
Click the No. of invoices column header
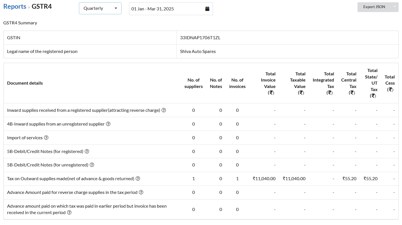pyautogui.click(x=237, y=83)
